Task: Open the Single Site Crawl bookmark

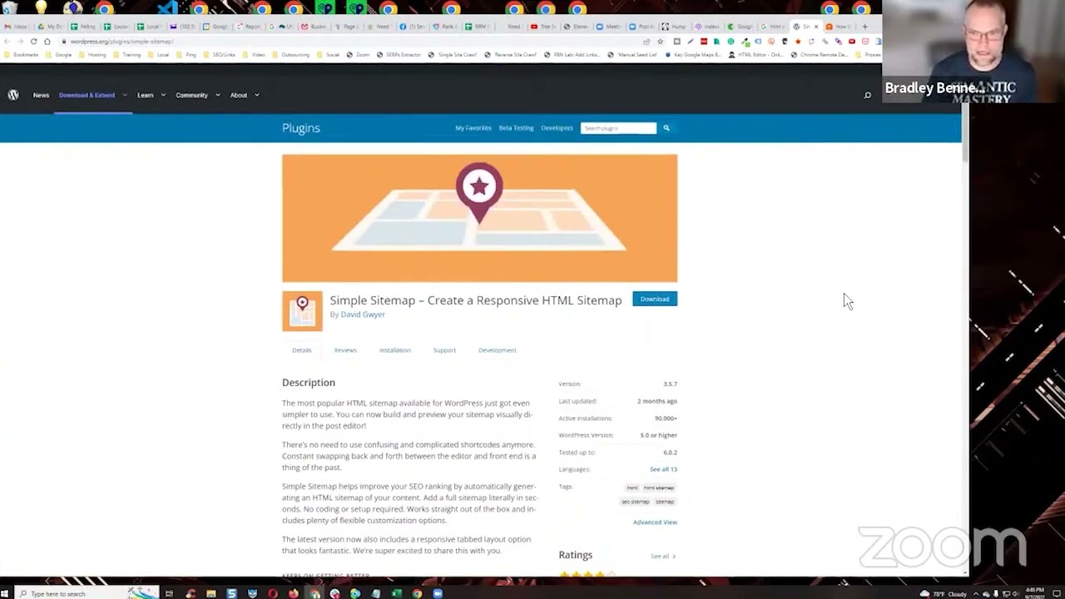Action: click(x=453, y=55)
